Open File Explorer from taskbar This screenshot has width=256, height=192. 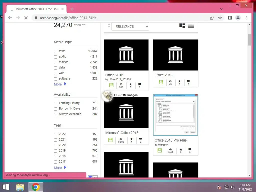coord(20,187)
